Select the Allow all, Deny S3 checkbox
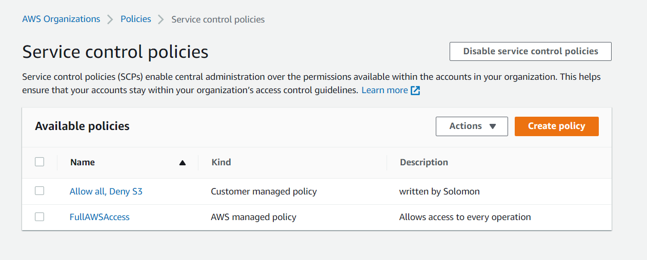647x260 pixels. pos(39,190)
